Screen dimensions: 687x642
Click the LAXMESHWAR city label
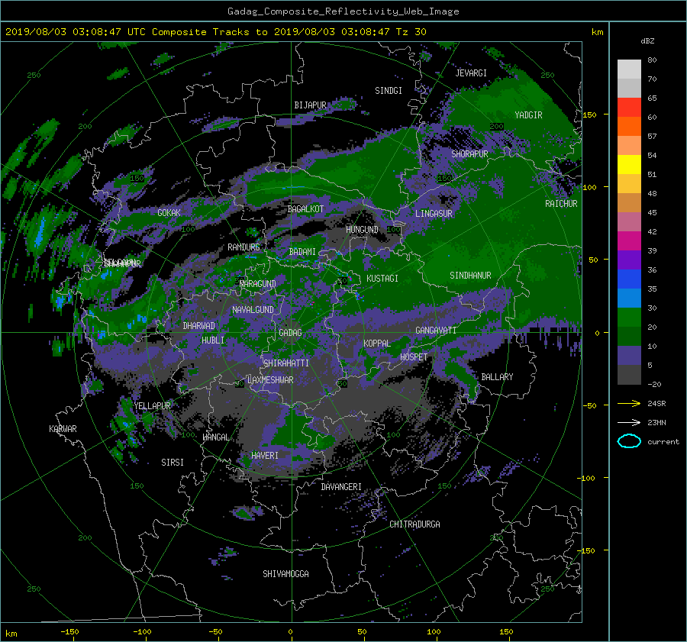point(270,380)
